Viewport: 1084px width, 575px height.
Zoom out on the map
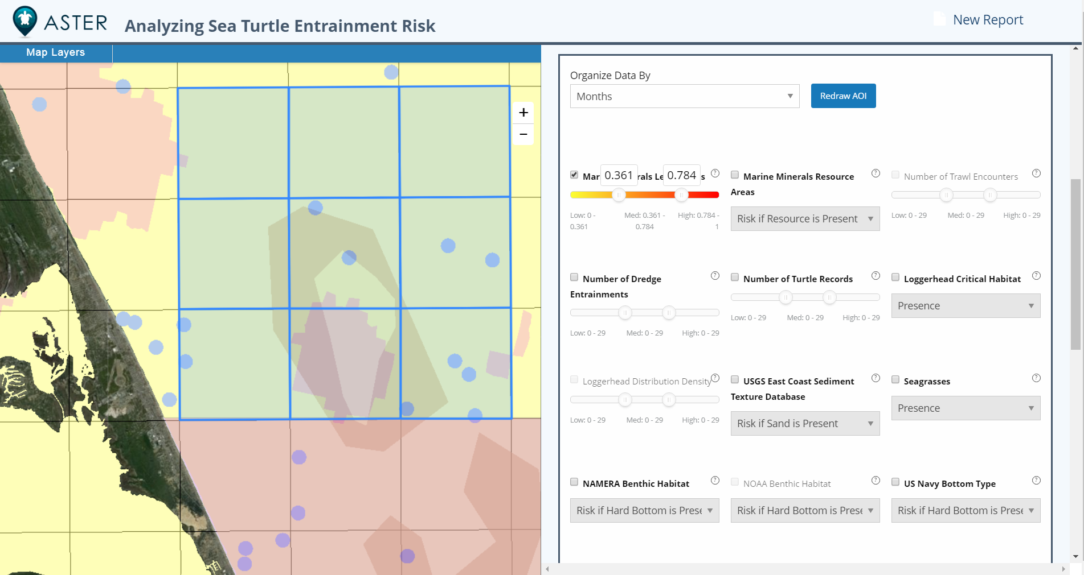click(523, 134)
